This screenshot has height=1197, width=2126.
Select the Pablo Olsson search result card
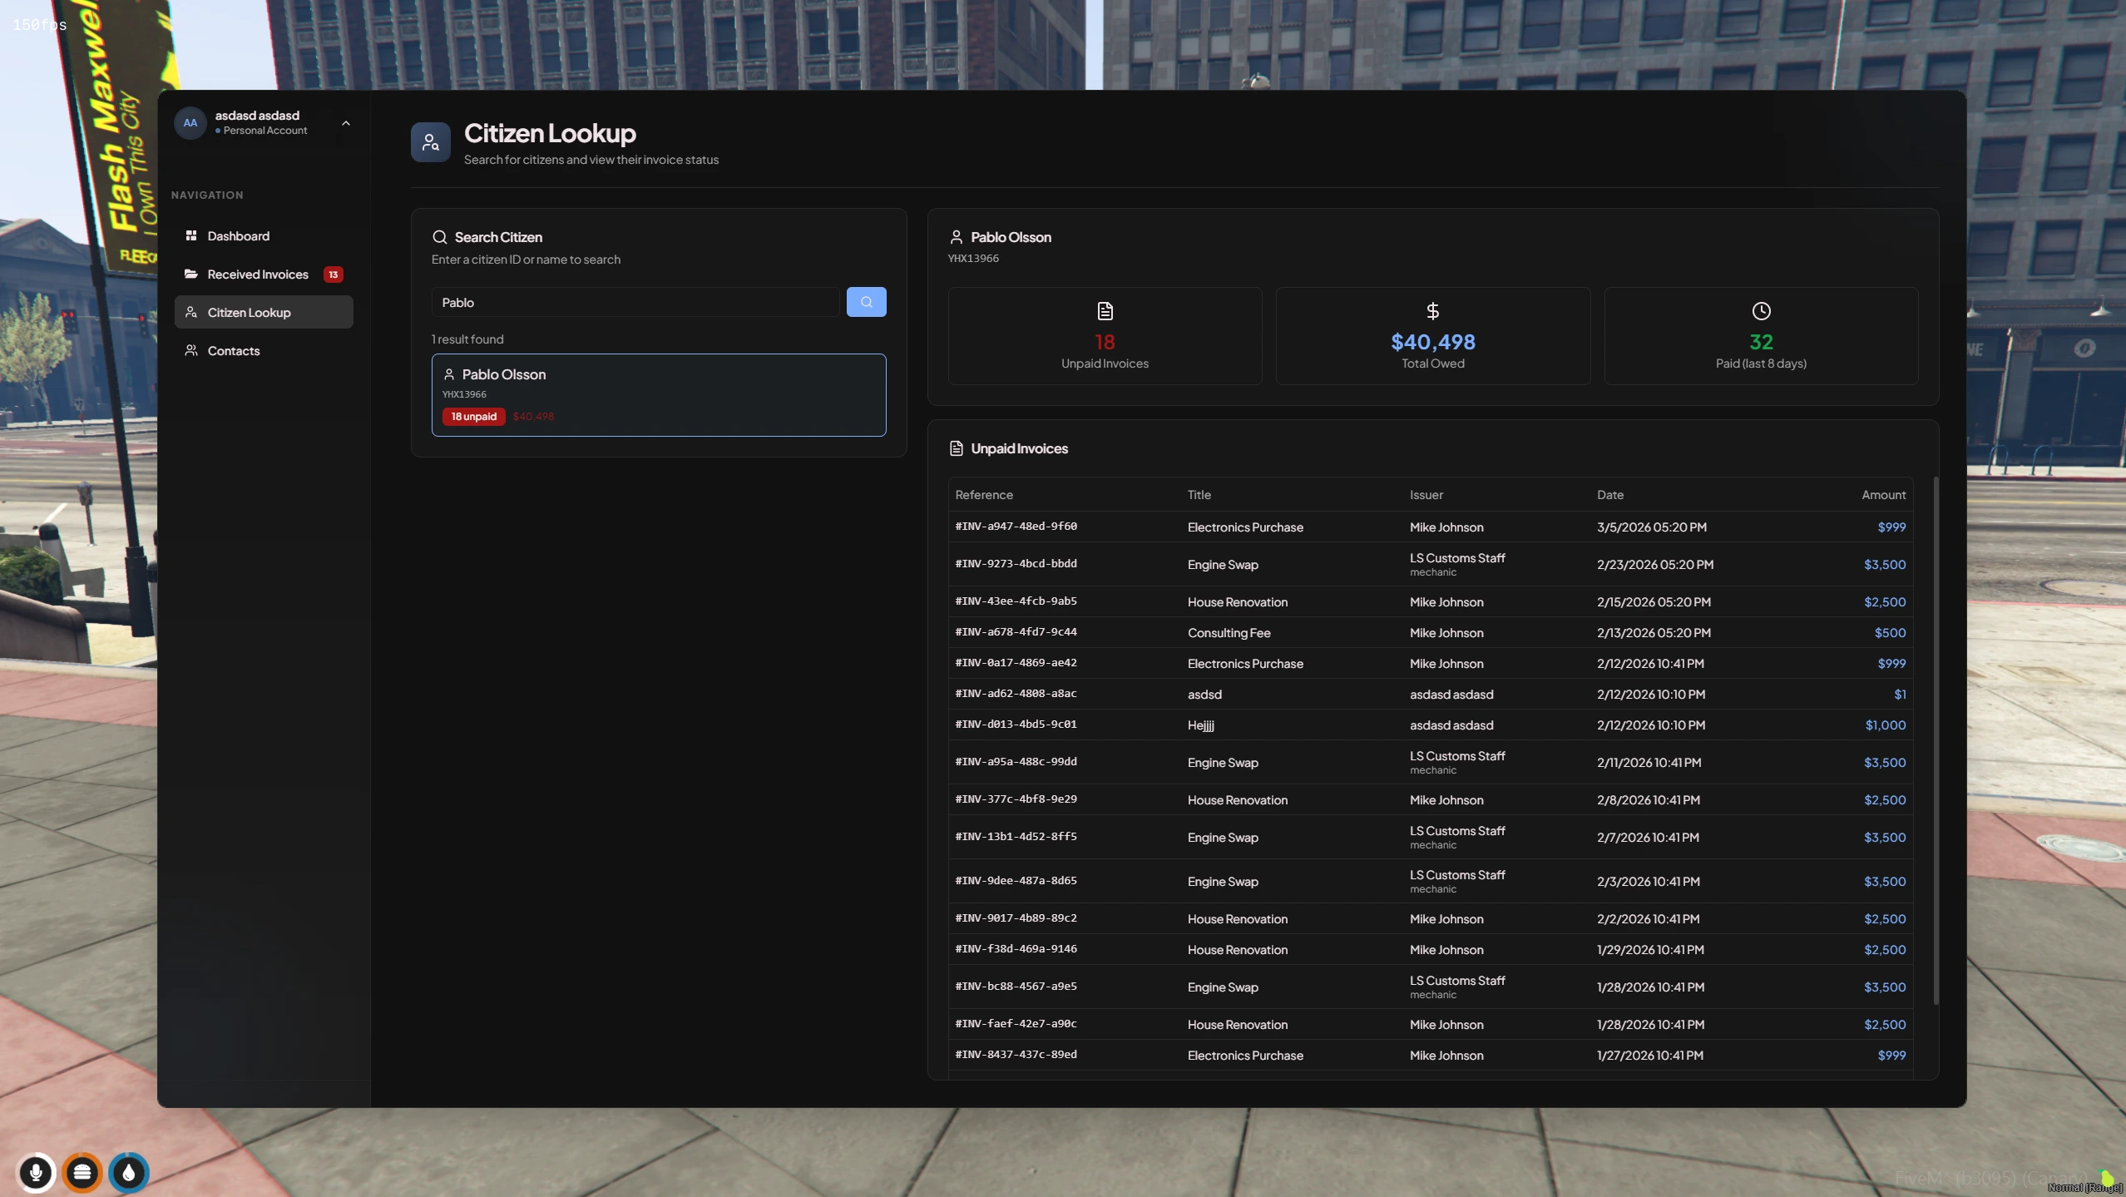point(659,395)
